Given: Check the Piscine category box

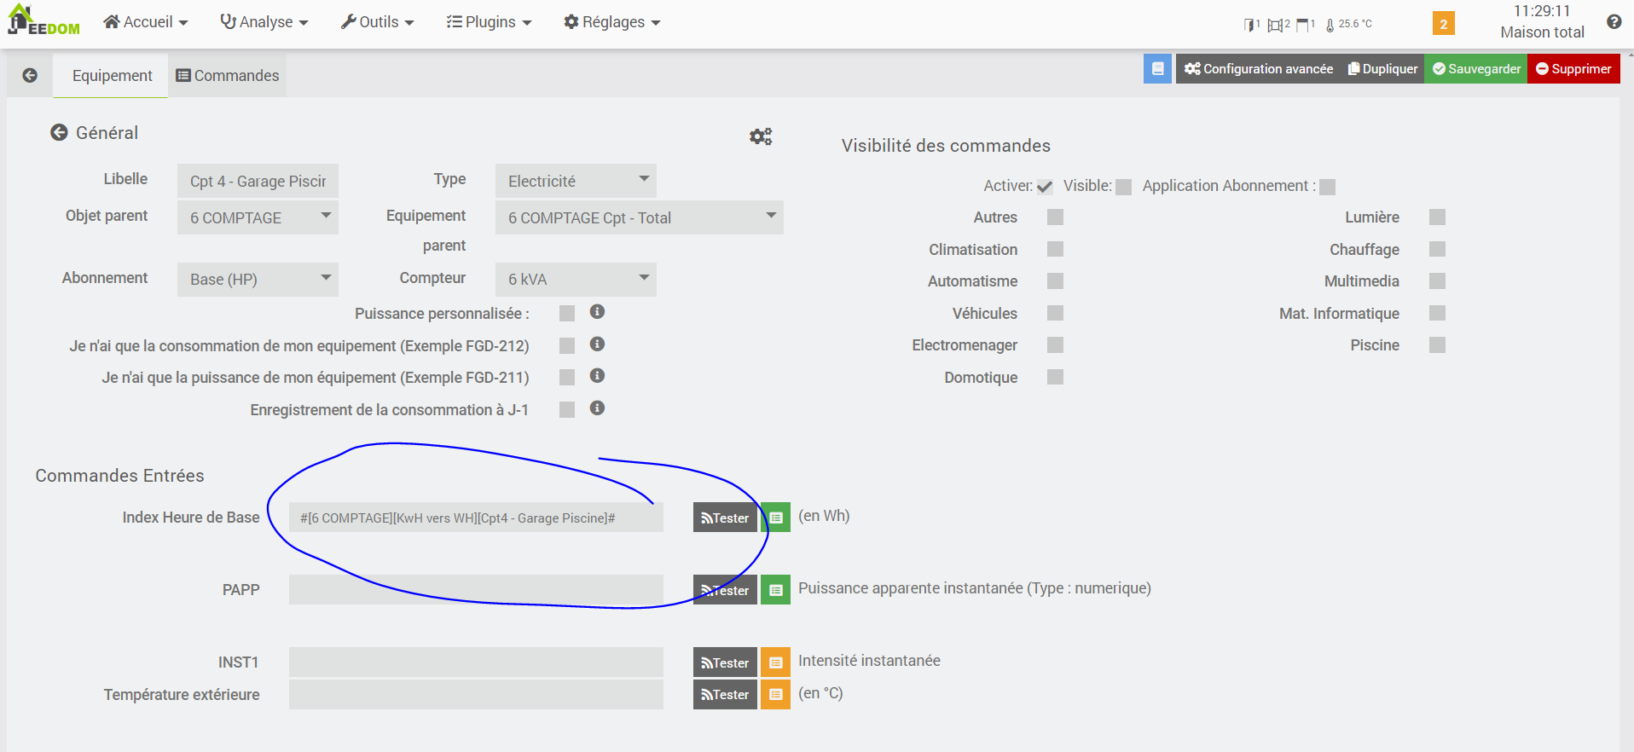Looking at the screenshot, I should point(1437,344).
